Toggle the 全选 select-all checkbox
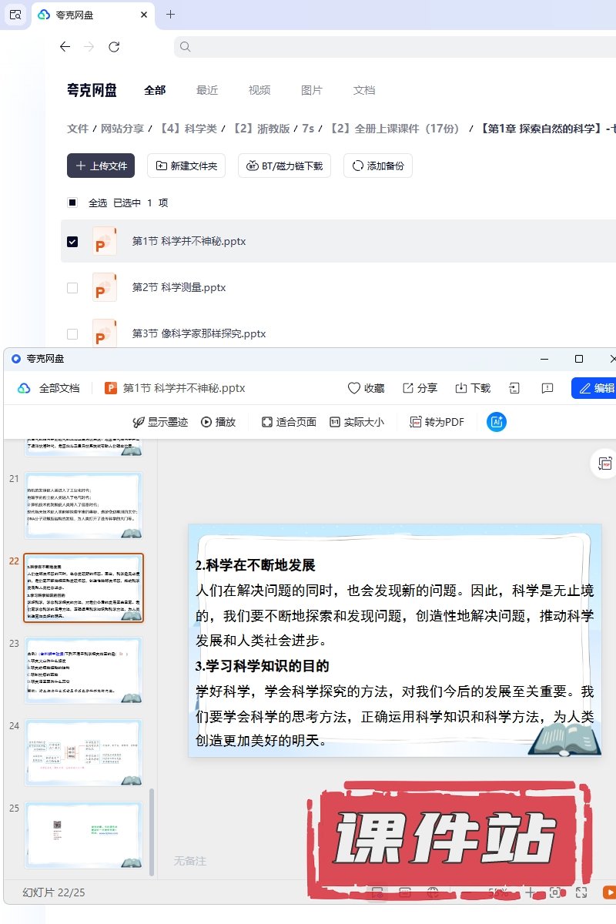Viewport: 616px width, 924px height. pyautogui.click(x=72, y=203)
